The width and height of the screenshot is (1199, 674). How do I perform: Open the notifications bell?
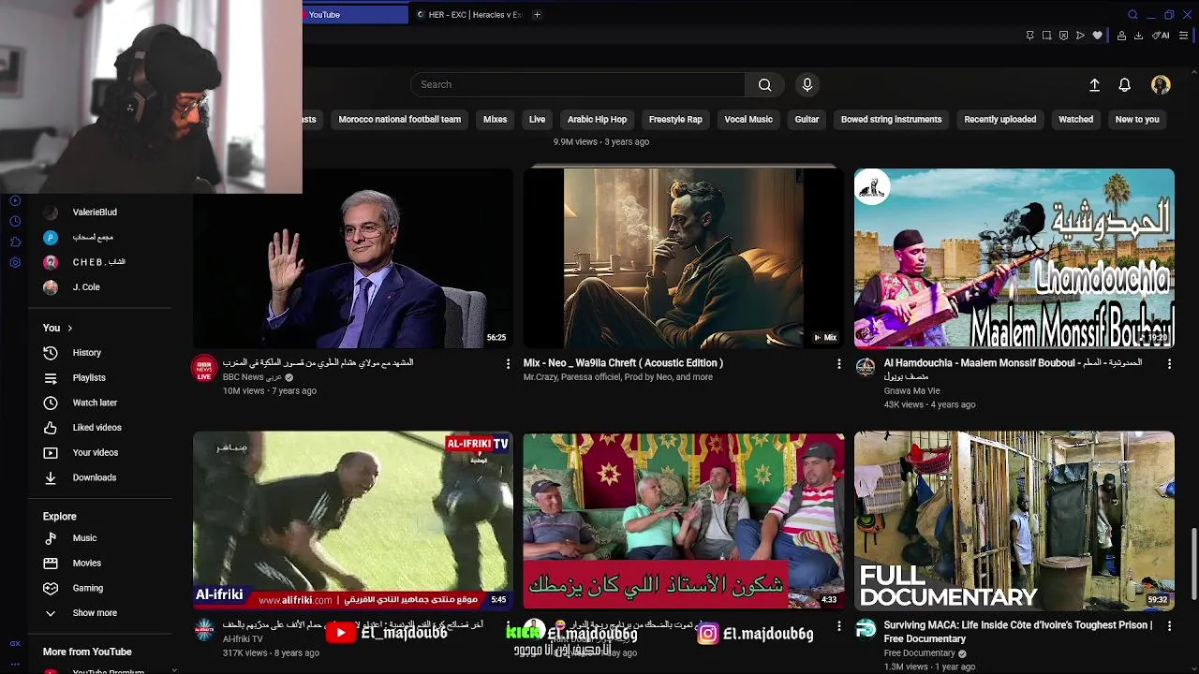coord(1125,84)
